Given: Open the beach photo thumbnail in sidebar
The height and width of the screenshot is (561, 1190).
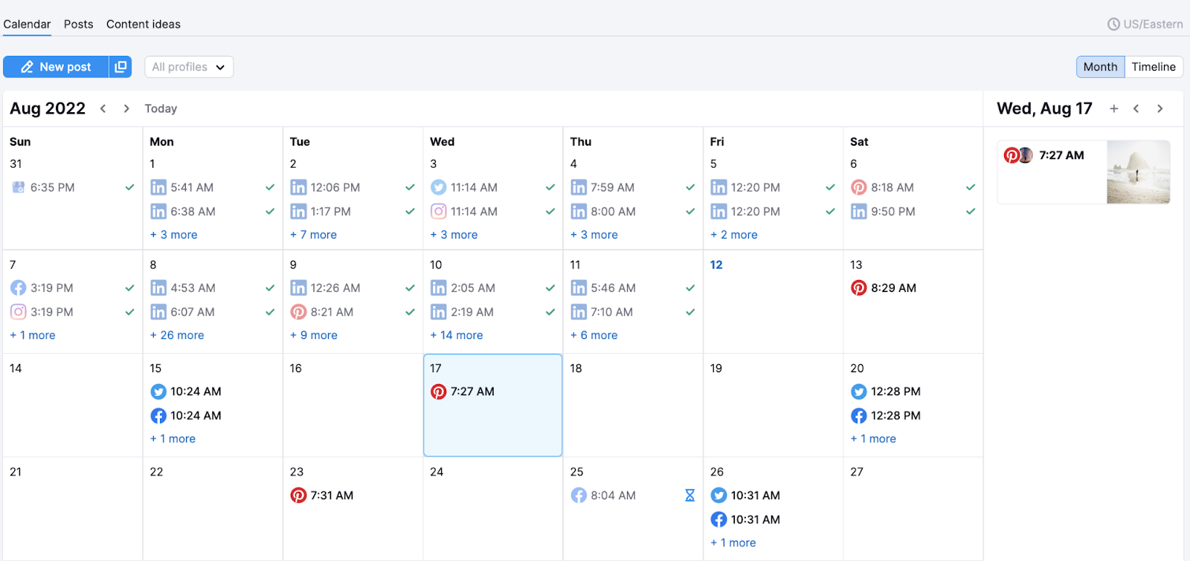Looking at the screenshot, I should point(1138,172).
